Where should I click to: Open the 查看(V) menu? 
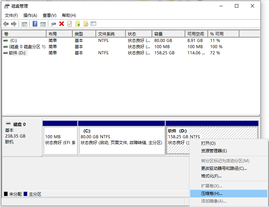(x=49, y=15)
